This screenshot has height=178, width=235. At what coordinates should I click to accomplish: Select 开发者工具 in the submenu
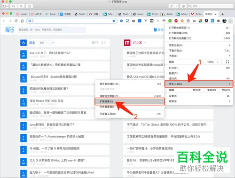[130, 114]
